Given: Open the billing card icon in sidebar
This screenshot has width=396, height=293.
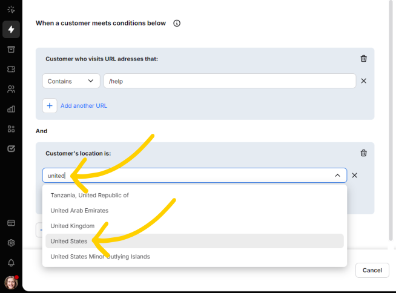Looking at the screenshot, I should click(11, 223).
